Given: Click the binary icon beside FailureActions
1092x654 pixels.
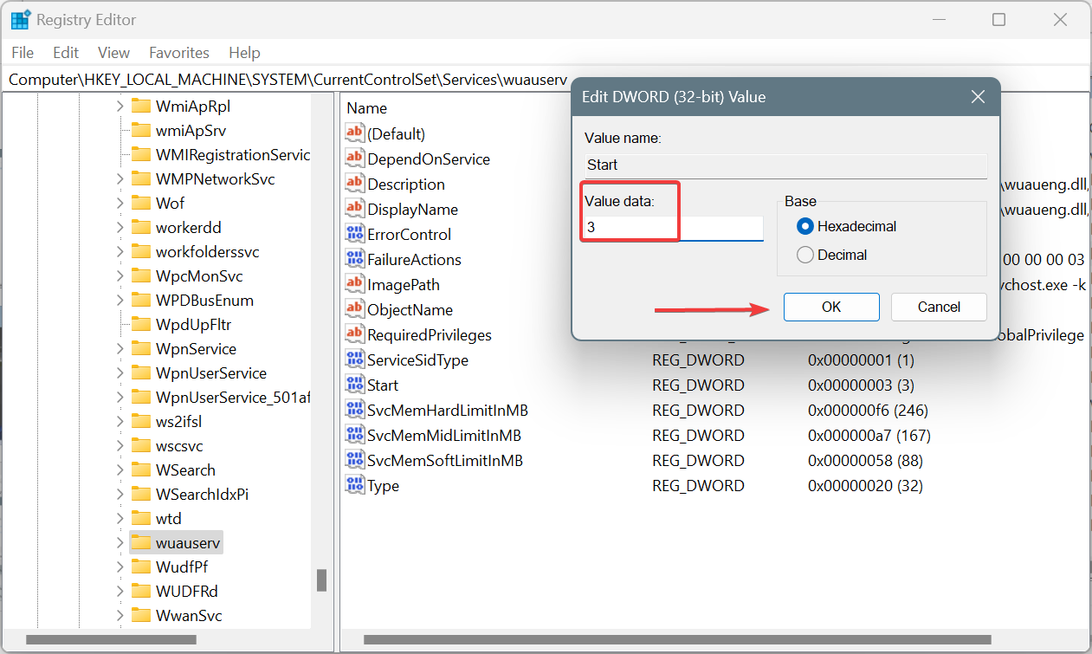Looking at the screenshot, I should [355, 259].
